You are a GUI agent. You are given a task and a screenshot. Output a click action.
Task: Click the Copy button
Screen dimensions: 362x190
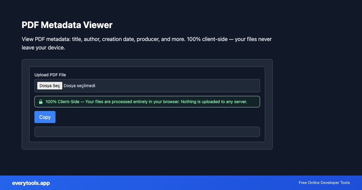point(45,117)
